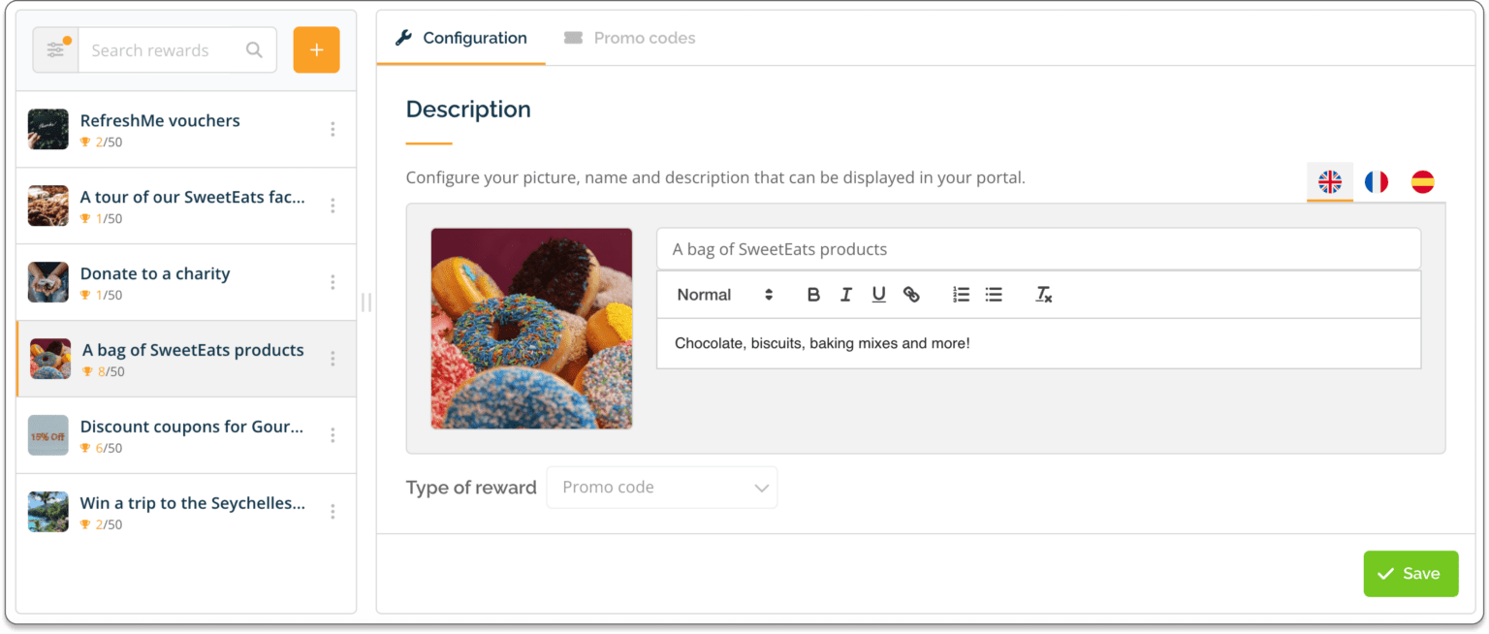This screenshot has width=1489, height=634.
Task: Switch to the Promo codes tab
Action: coord(630,39)
